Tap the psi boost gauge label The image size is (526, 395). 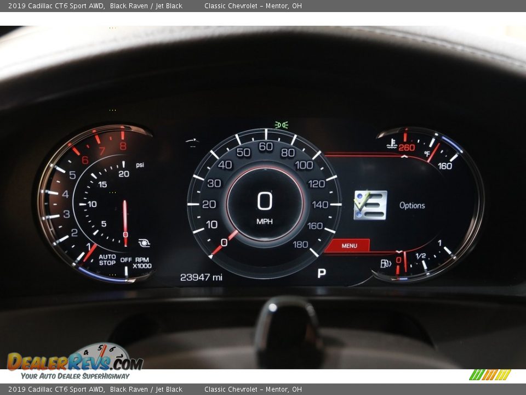(x=140, y=165)
